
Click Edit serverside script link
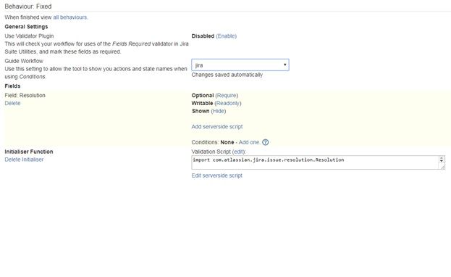[x=217, y=175]
